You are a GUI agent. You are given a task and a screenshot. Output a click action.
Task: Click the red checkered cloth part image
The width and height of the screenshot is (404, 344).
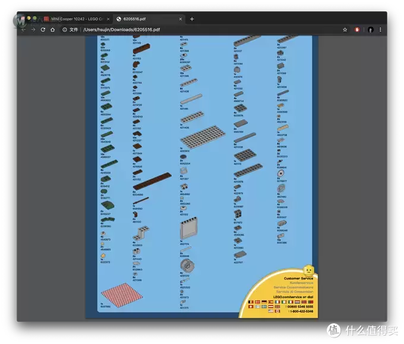coord(122,295)
